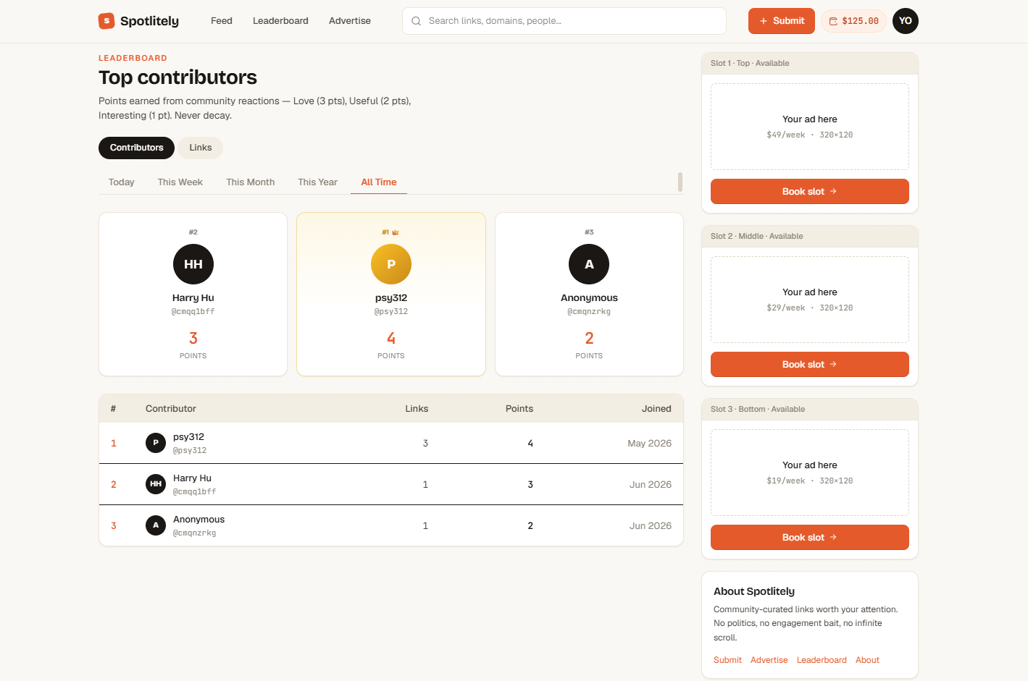
Task: Click the @cmqnzrkg handle in the table
Action: [194, 533]
